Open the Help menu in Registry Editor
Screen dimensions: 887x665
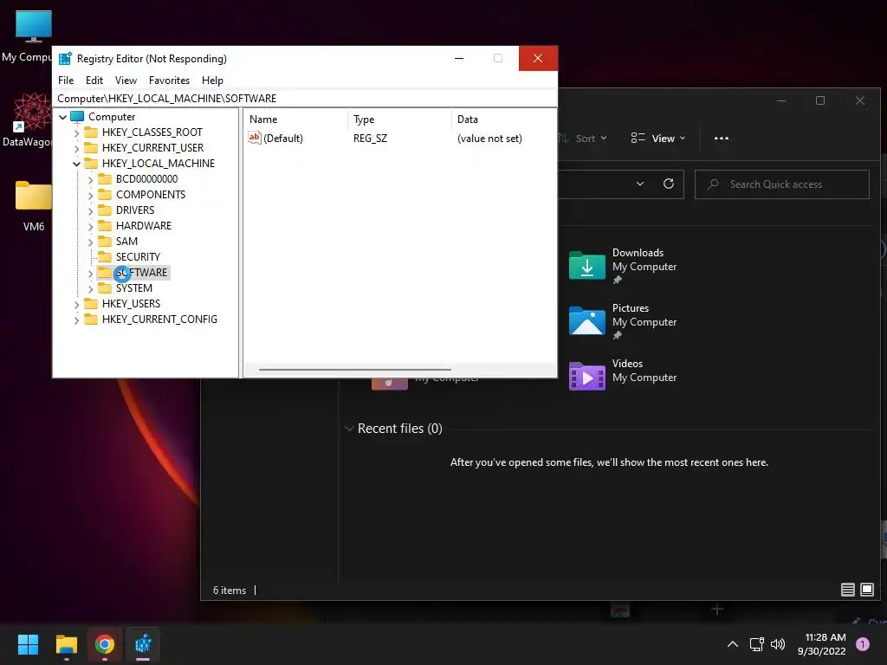tap(212, 81)
